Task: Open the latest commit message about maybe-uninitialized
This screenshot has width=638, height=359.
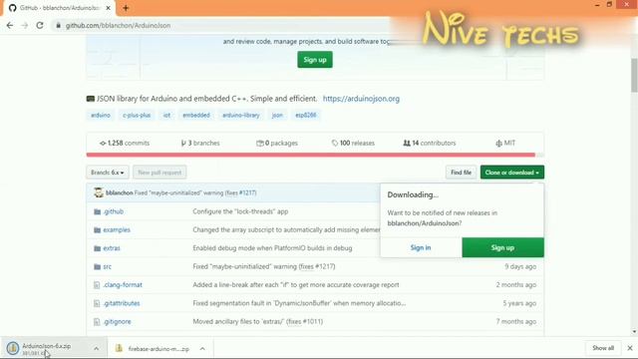Action: point(195,192)
